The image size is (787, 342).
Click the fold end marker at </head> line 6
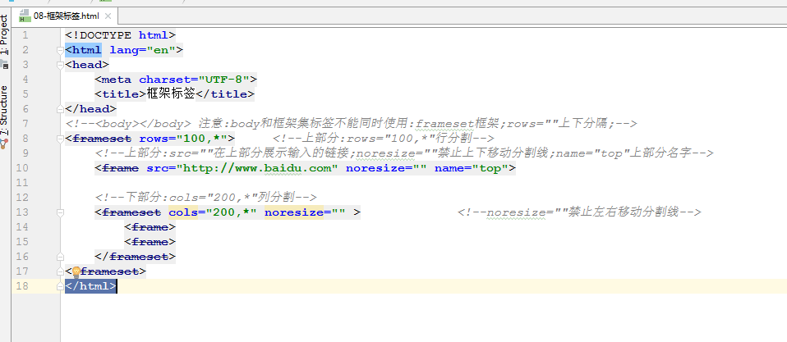[x=60, y=109]
